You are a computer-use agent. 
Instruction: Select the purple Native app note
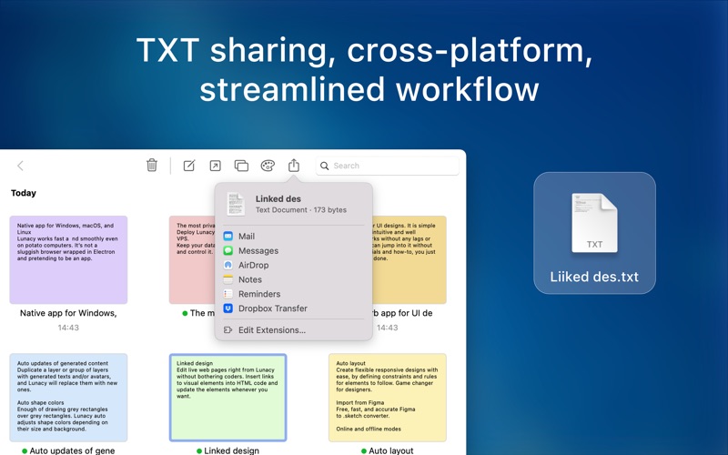click(68, 259)
